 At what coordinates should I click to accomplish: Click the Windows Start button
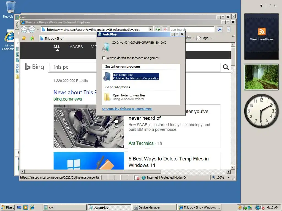pyautogui.click(x=7, y=207)
